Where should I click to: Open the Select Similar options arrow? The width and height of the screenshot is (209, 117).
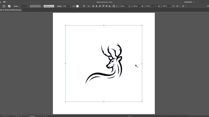[x=186, y=6]
